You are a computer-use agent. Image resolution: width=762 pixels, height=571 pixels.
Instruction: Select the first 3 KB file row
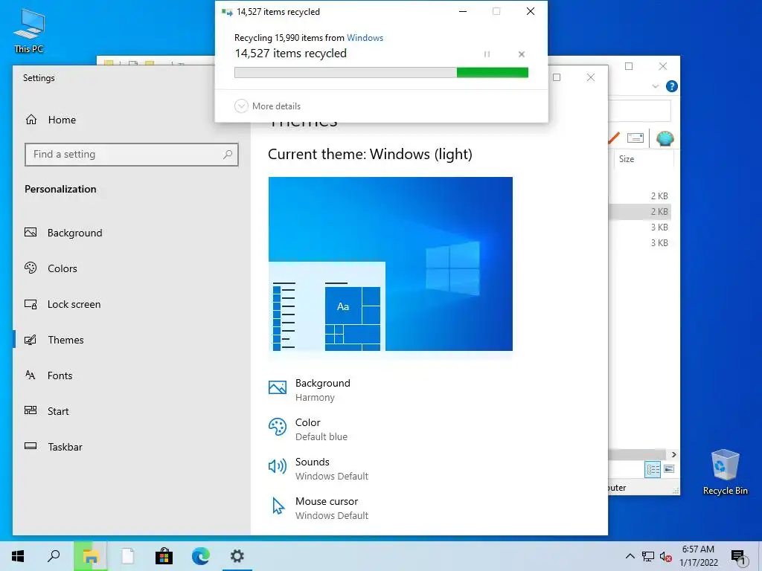[639, 228]
